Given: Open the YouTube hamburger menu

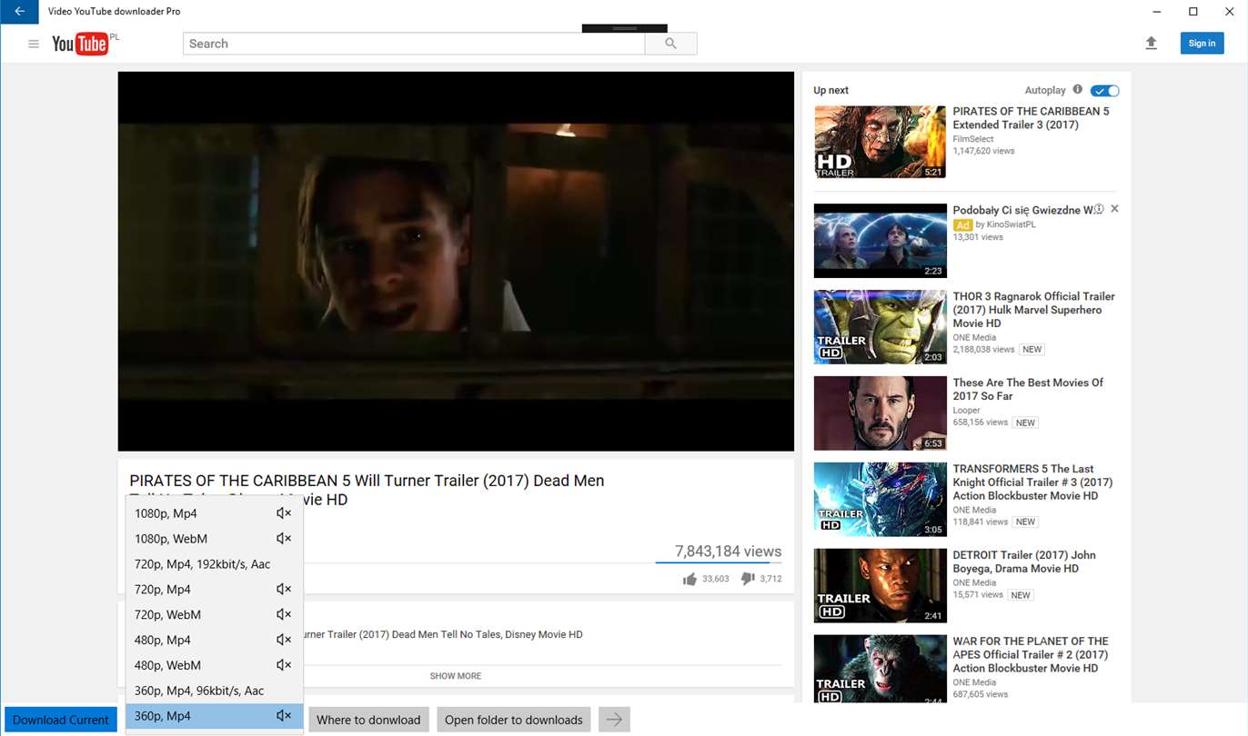Looking at the screenshot, I should click(x=34, y=44).
